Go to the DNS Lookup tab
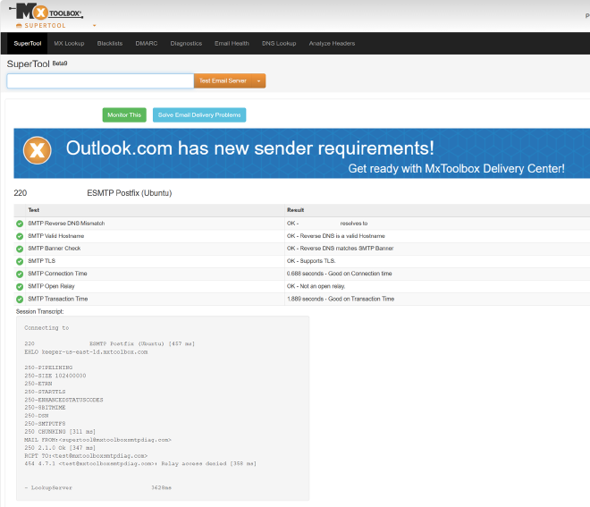The height and width of the screenshot is (507, 590). (x=279, y=43)
